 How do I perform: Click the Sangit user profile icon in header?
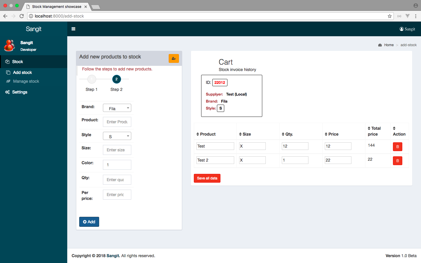tap(407, 29)
